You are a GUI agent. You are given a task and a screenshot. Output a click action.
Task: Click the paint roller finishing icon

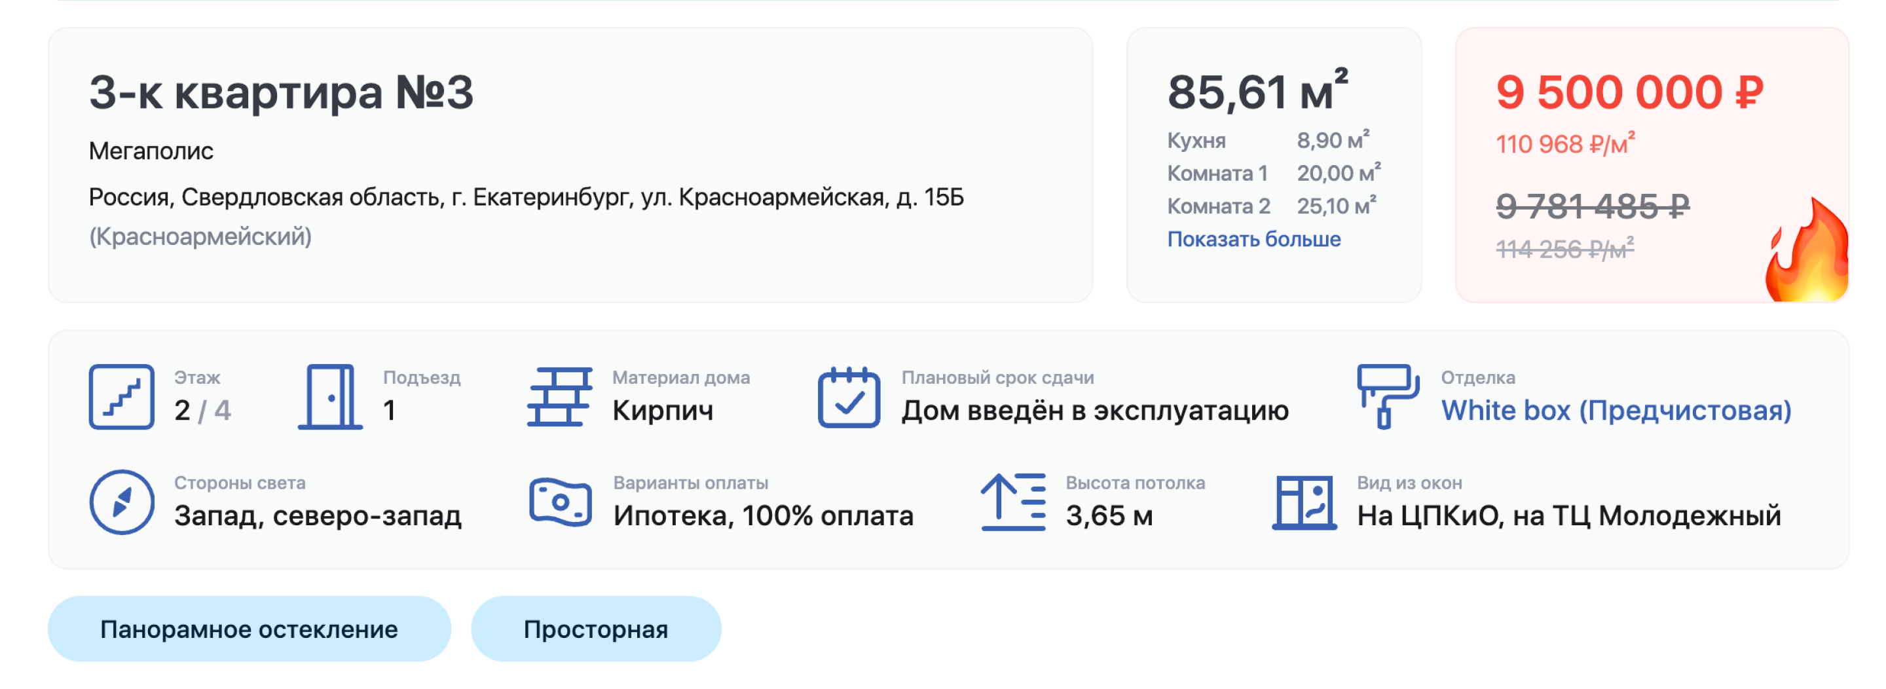(1387, 396)
